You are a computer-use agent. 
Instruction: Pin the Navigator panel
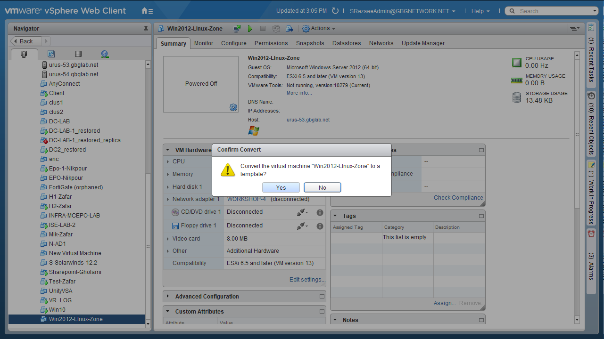[146, 29]
